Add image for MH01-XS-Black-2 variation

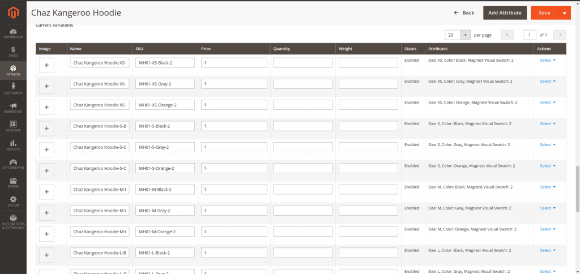[46, 65]
